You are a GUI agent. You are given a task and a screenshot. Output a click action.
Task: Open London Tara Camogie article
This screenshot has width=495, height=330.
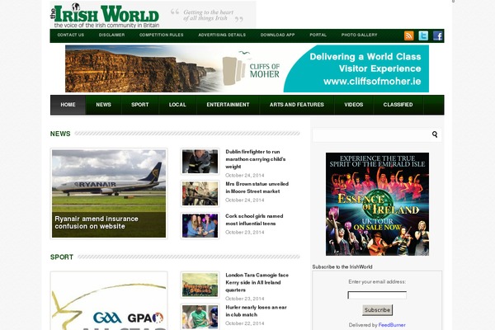(x=257, y=282)
